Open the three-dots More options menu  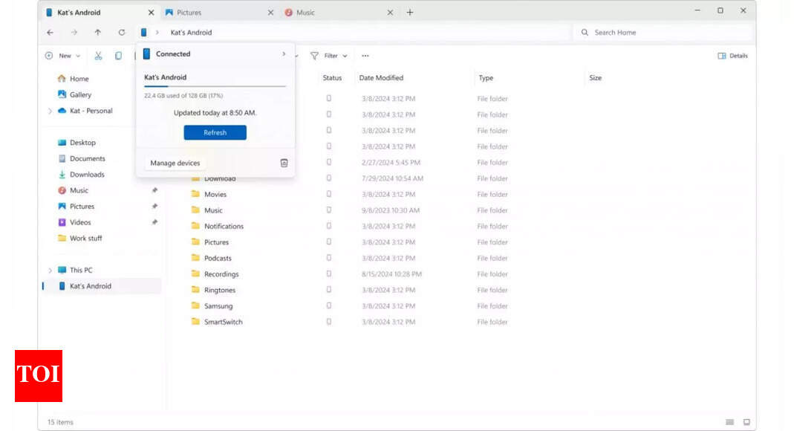tap(365, 56)
